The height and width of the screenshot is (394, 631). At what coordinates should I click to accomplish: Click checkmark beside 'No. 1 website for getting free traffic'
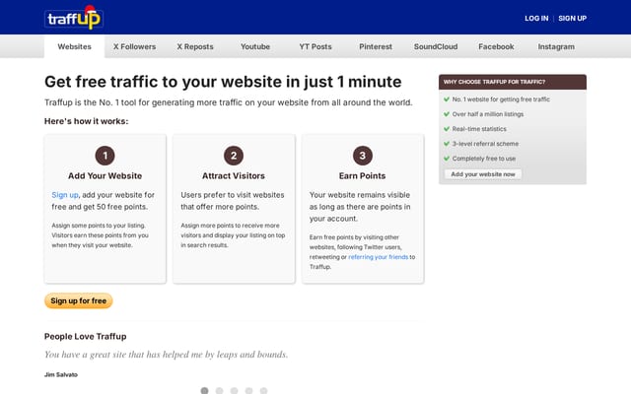[447, 99]
